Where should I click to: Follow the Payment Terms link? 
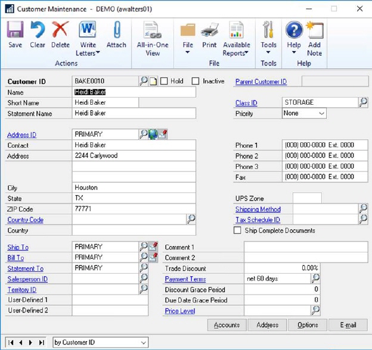pos(185,279)
